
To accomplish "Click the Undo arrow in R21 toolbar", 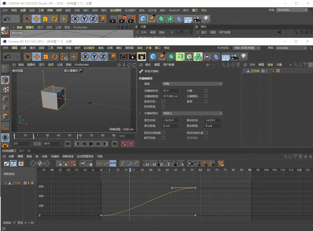I will pyautogui.click(x=7, y=57).
